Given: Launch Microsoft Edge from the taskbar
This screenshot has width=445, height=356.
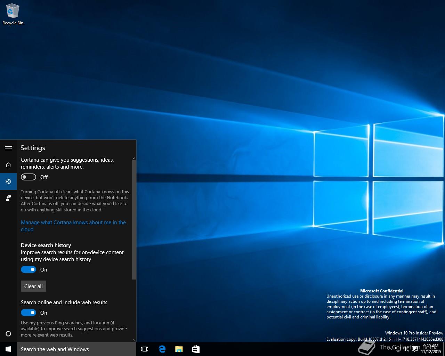Looking at the screenshot, I should [162, 349].
